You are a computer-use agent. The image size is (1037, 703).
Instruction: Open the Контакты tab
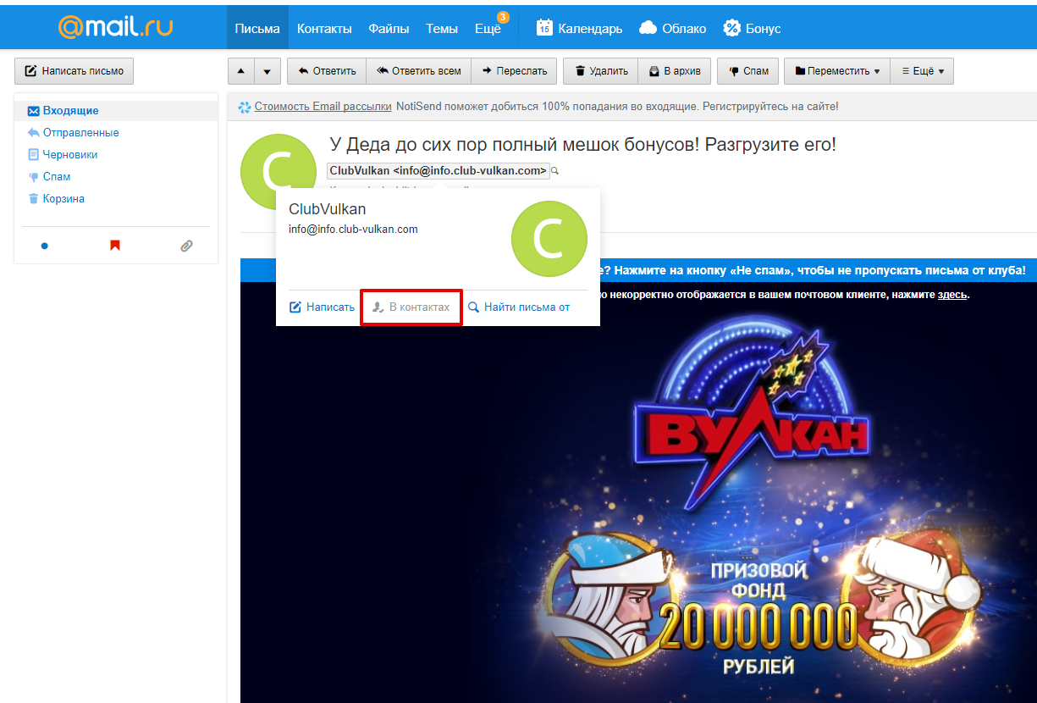pyautogui.click(x=324, y=28)
